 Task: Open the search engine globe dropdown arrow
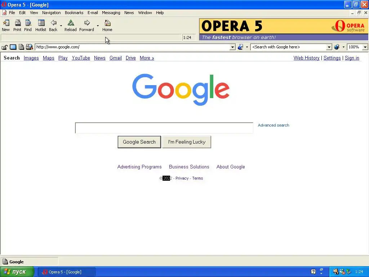343,47
